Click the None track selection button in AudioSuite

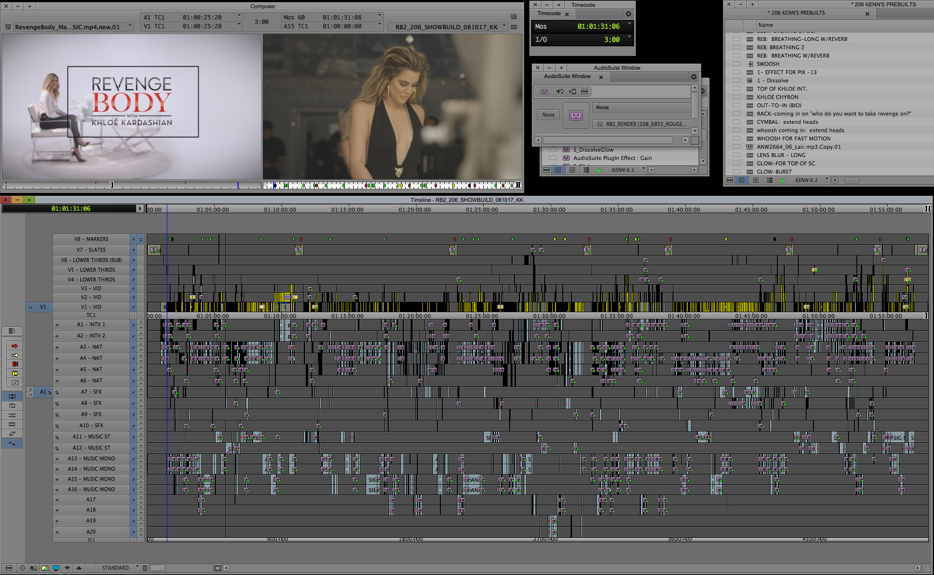[x=548, y=115]
